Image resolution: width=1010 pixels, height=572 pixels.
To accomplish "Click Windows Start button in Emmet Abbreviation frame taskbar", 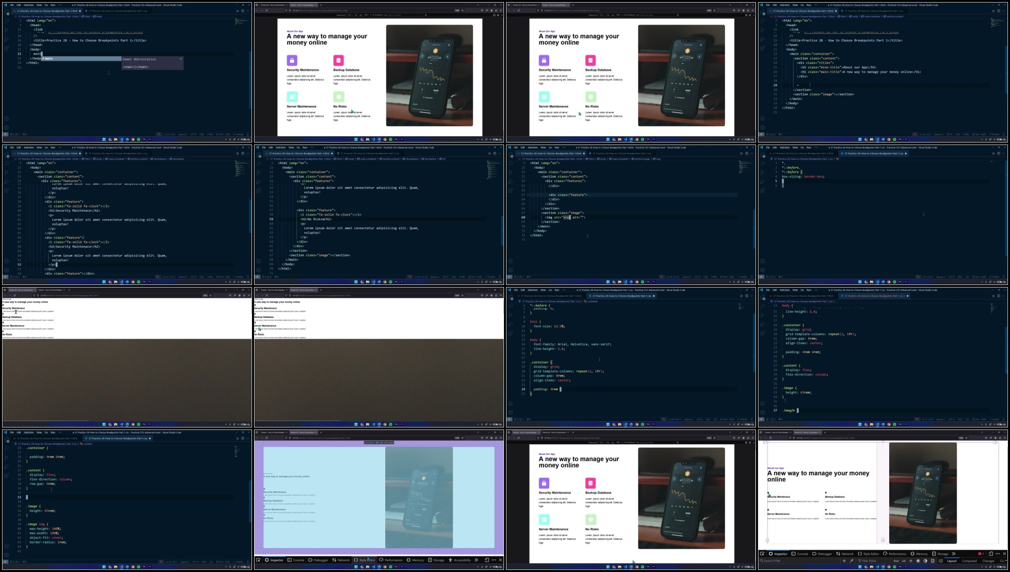I will pyautogui.click(x=104, y=140).
